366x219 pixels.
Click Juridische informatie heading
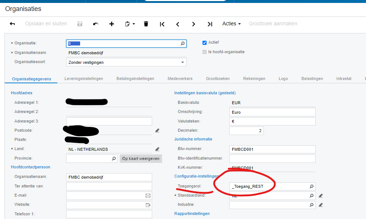(x=193, y=139)
